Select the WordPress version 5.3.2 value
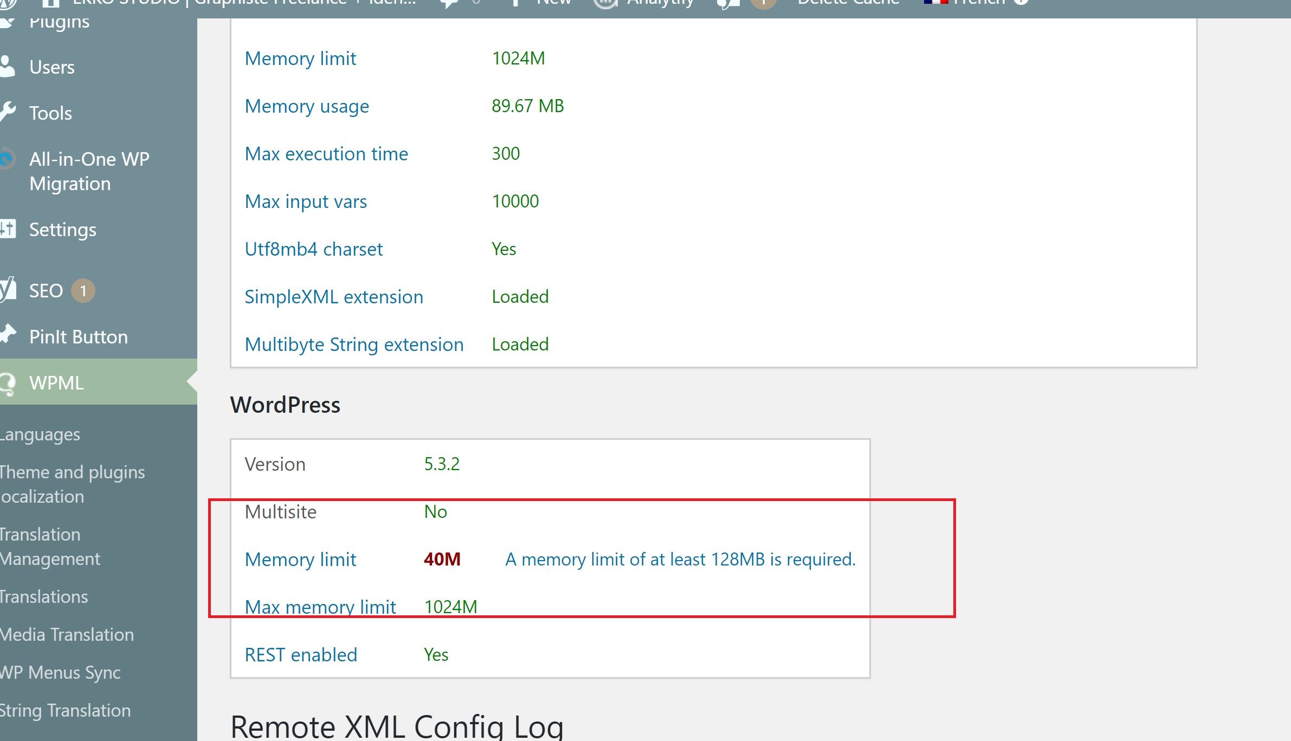 pos(442,464)
